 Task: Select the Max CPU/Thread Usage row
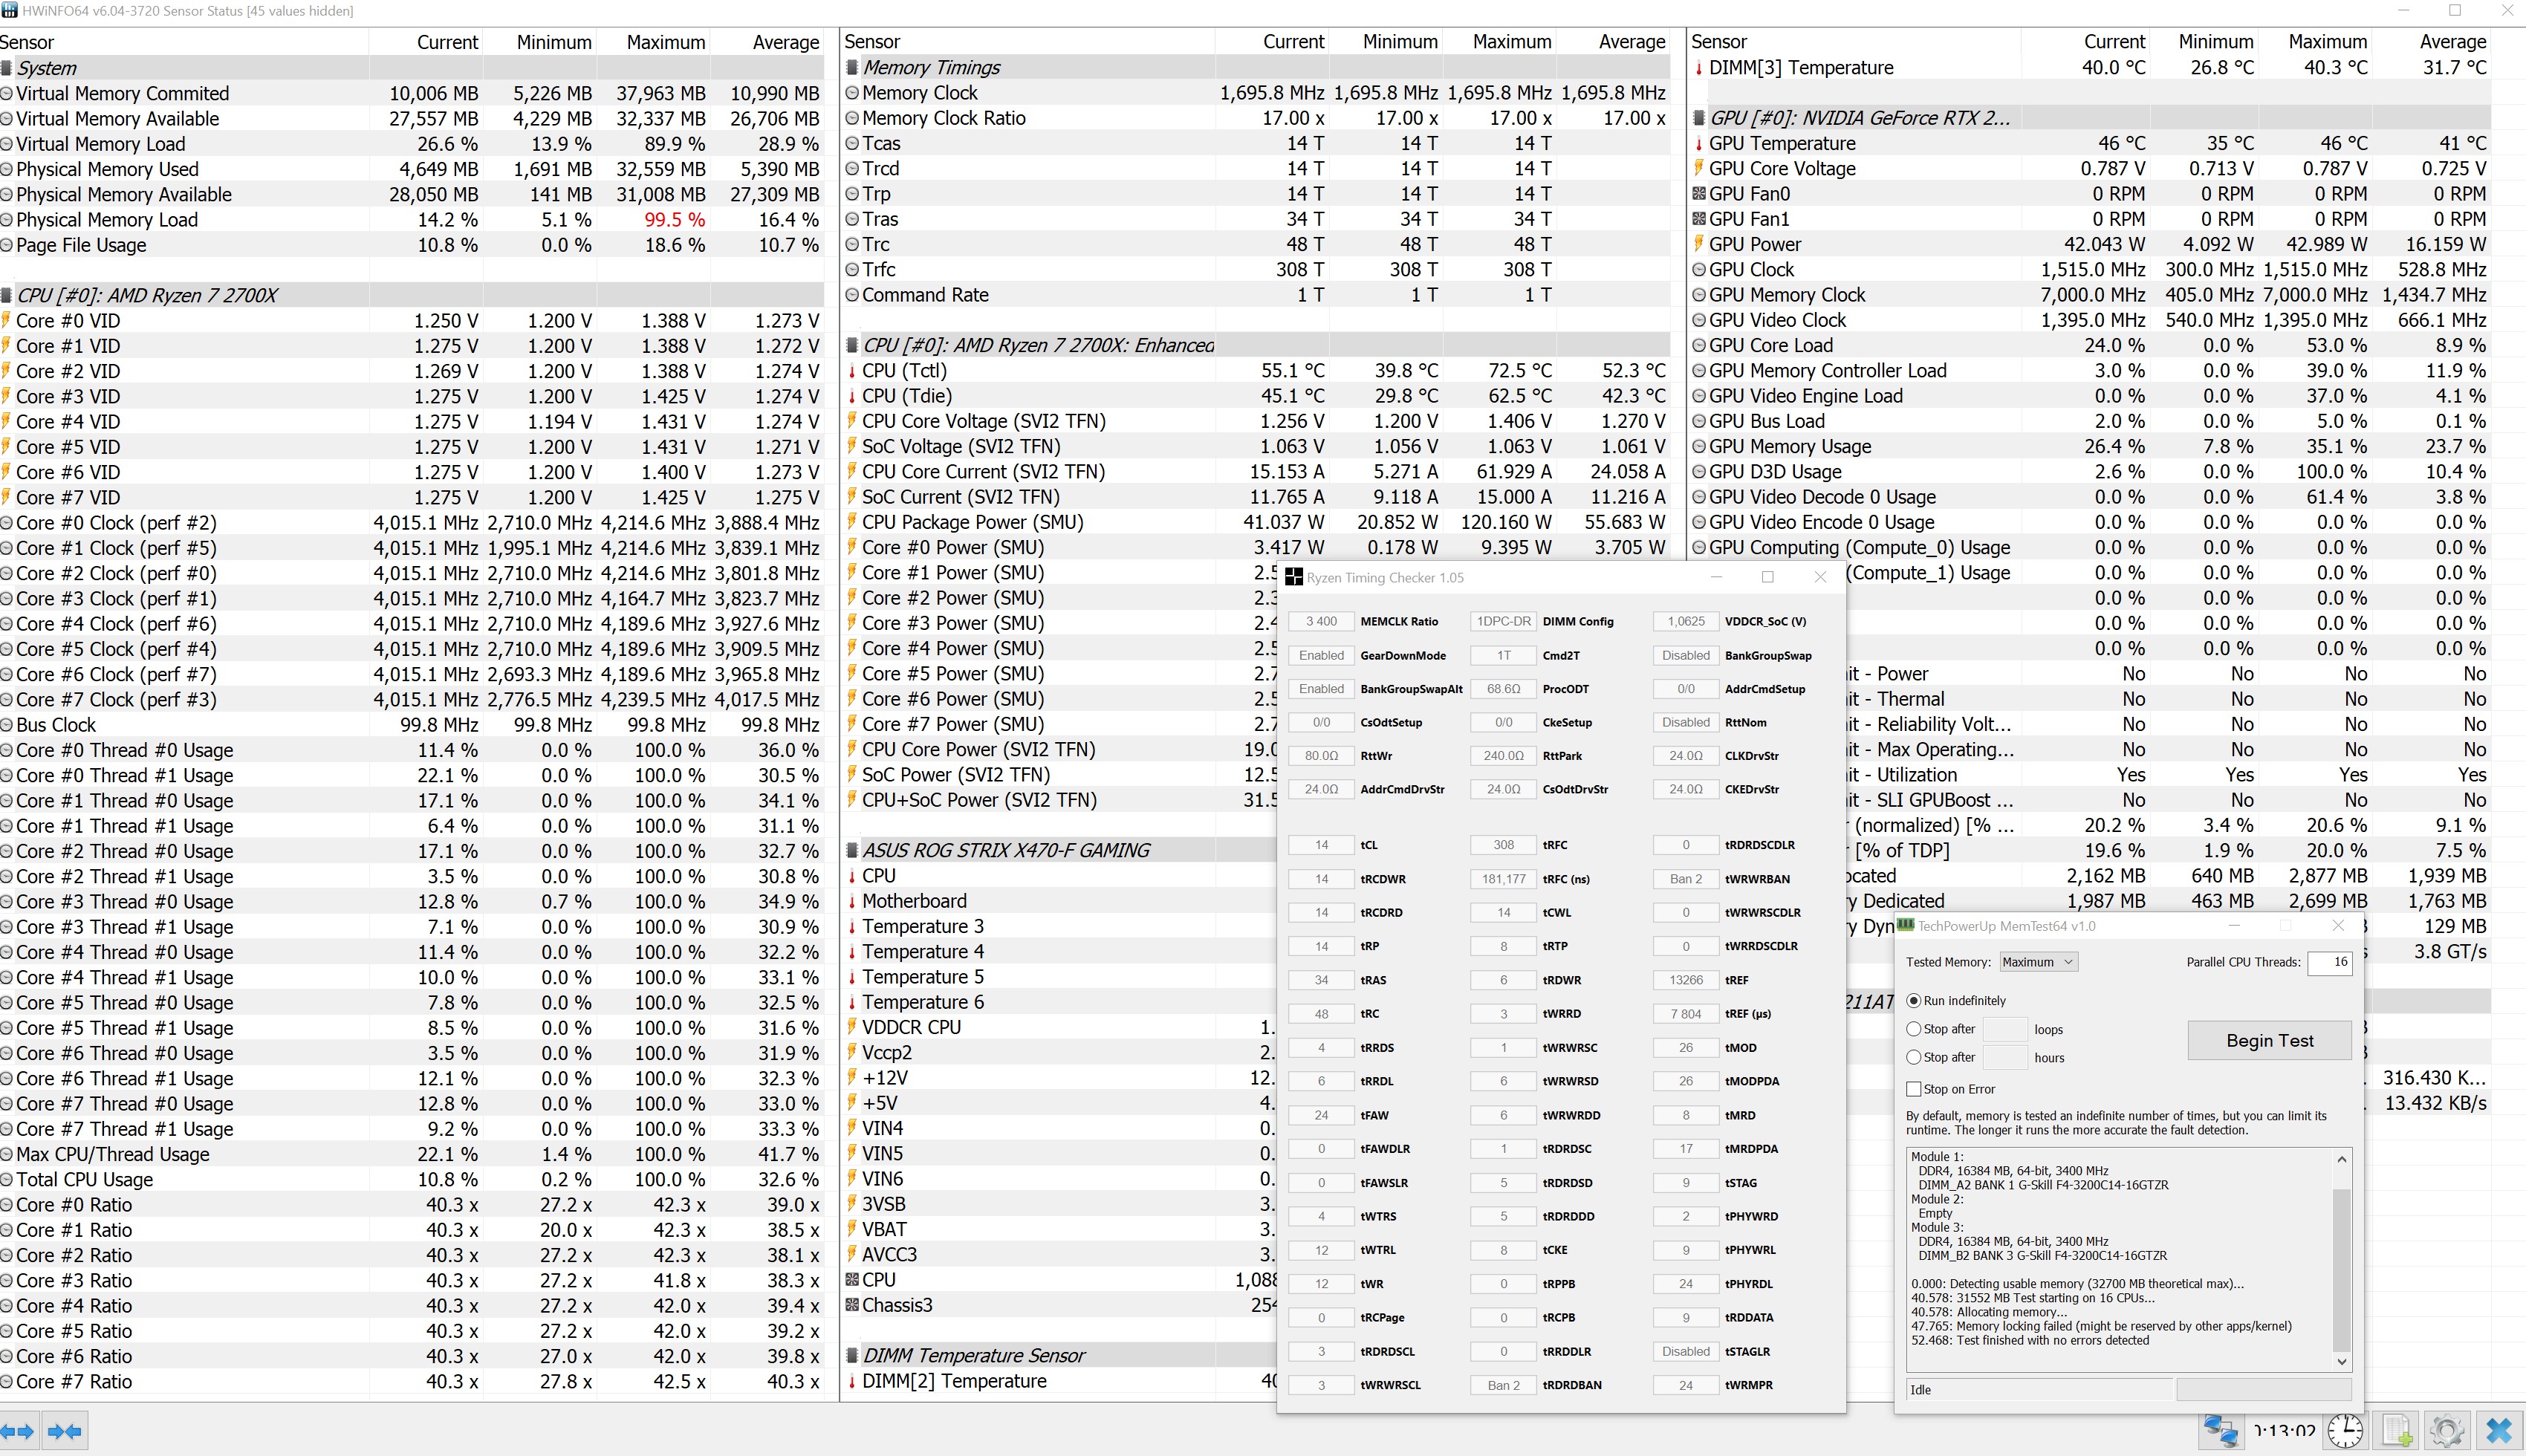[411, 1154]
